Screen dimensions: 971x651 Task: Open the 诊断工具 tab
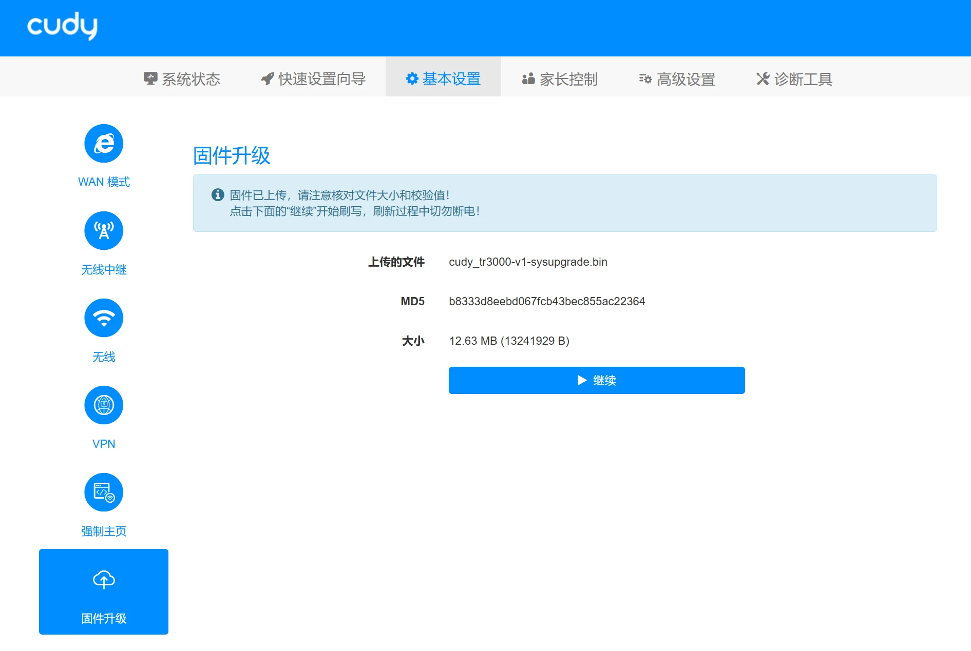pyautogui.click(x=794, y=79)
